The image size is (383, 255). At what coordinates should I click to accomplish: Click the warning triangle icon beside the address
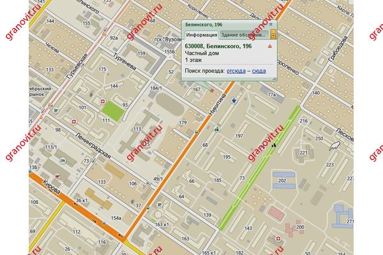tap(269, 46)
